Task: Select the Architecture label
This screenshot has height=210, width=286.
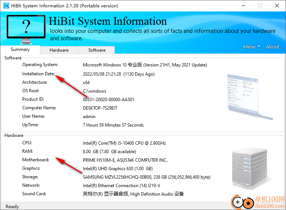Action: pos(35,82)
